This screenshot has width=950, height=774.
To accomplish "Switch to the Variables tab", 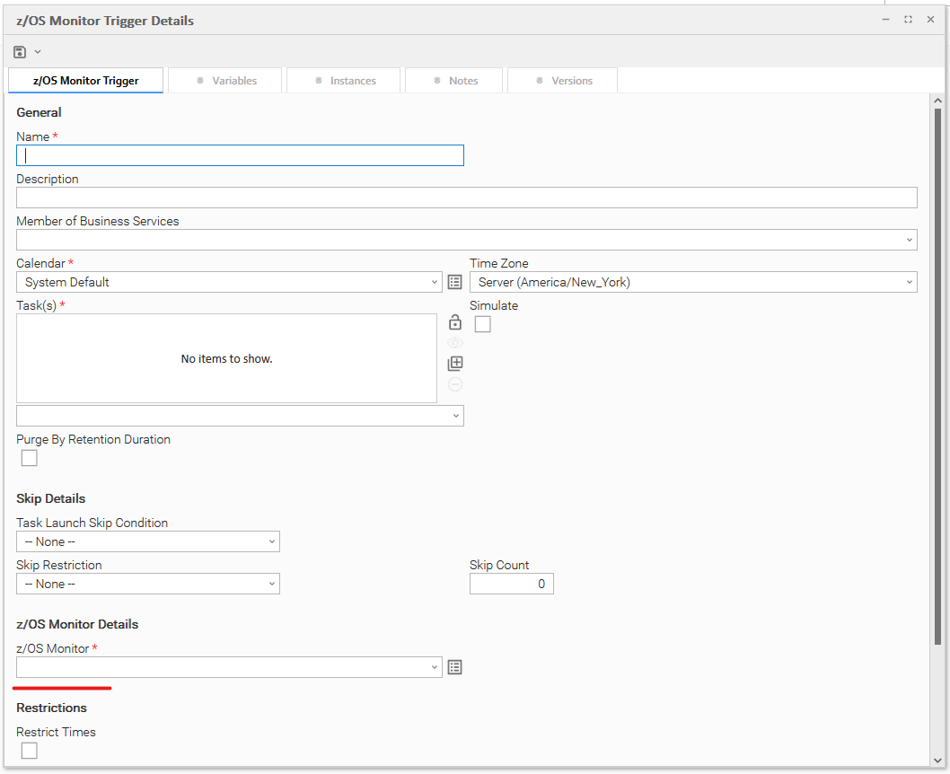I will pos(226,81).
